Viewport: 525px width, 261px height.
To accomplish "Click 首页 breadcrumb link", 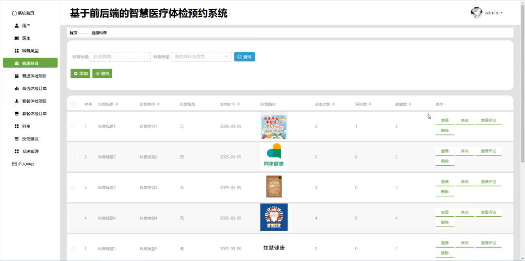I will pos(73,33).
